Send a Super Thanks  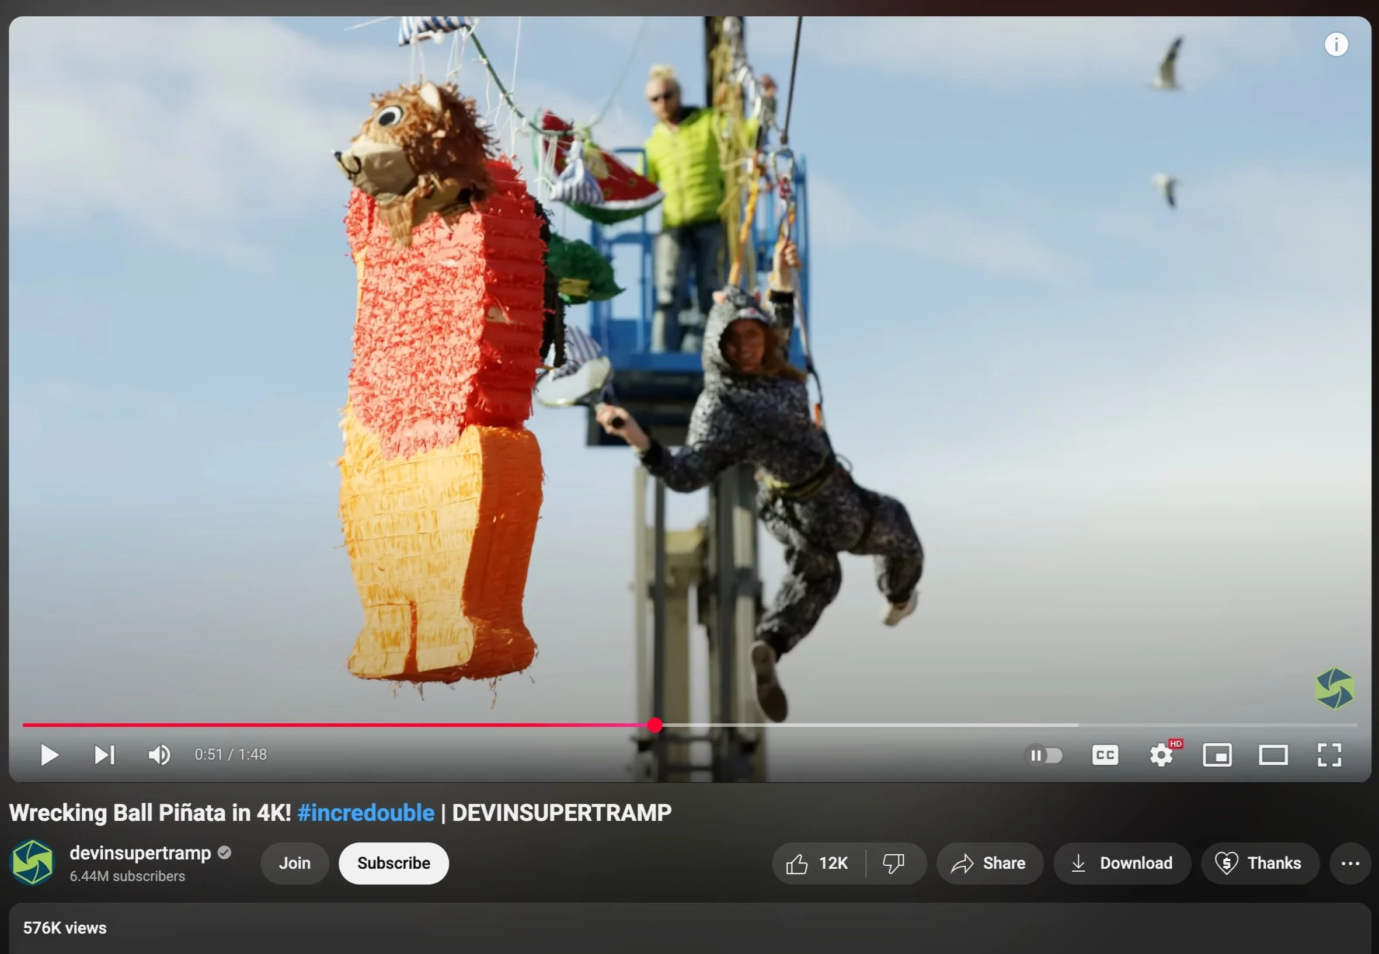[1259, 864]
